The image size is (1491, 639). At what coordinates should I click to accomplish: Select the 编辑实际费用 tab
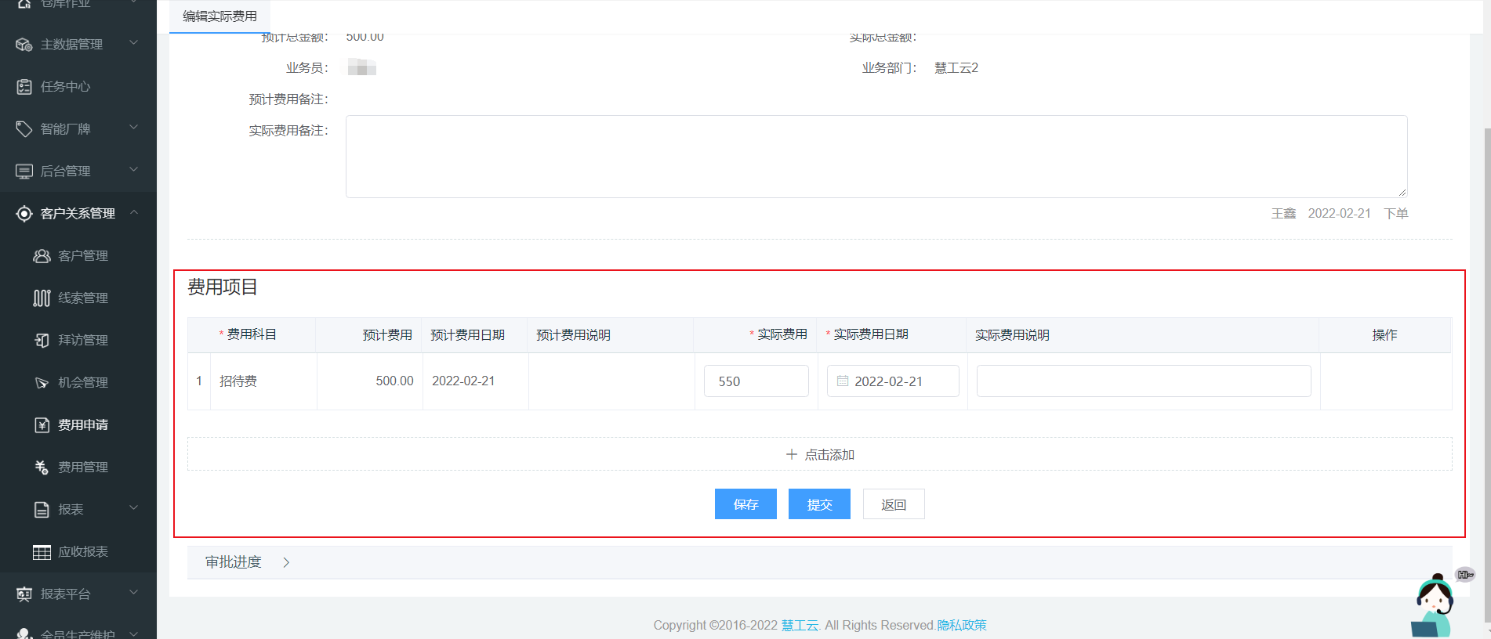click(219, 16)
